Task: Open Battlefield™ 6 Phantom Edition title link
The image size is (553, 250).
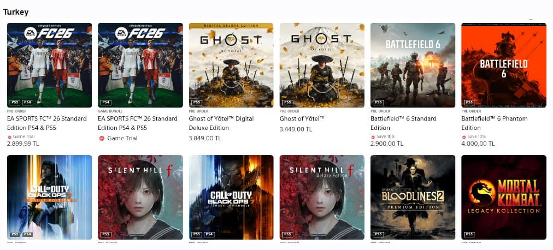Action: point(495,123)
